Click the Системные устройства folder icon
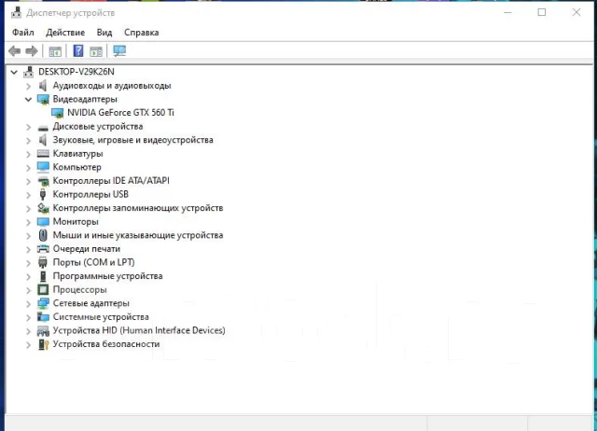Screen dimensions: 597x431 43,317
